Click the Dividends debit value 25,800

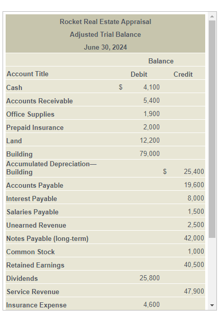150,278
